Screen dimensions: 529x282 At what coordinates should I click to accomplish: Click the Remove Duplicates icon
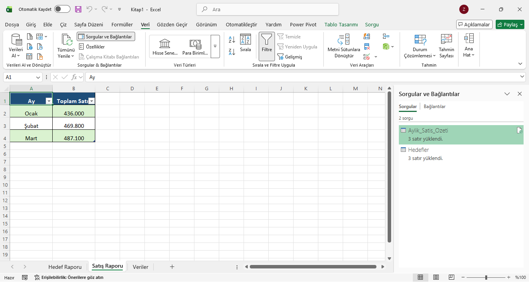[x=367, y=47]
